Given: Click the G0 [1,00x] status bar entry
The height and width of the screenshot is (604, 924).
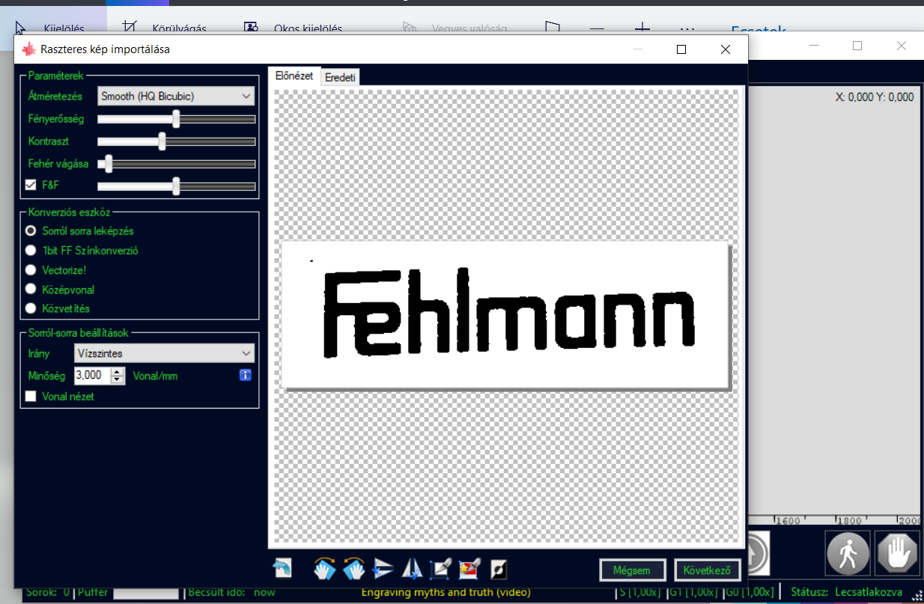Looking at the screenshot, I should click(749, 592).
